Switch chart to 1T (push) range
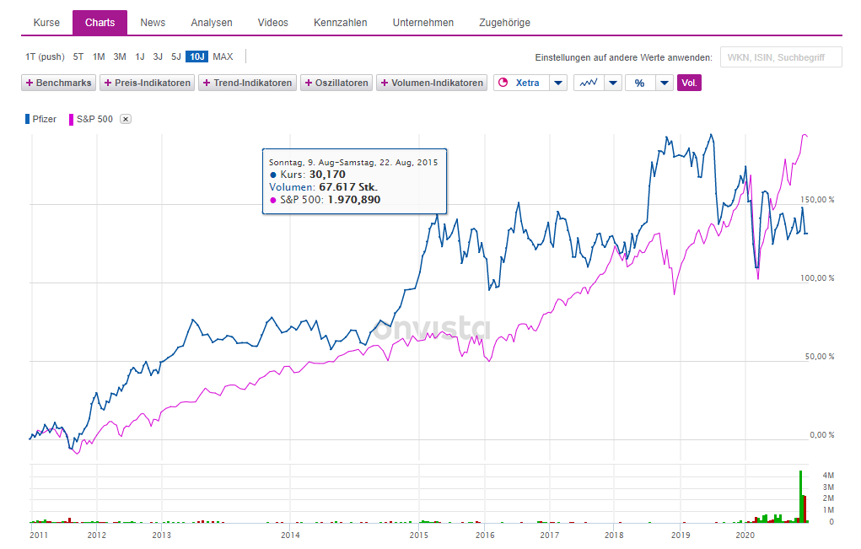 [x=45, y=57]
